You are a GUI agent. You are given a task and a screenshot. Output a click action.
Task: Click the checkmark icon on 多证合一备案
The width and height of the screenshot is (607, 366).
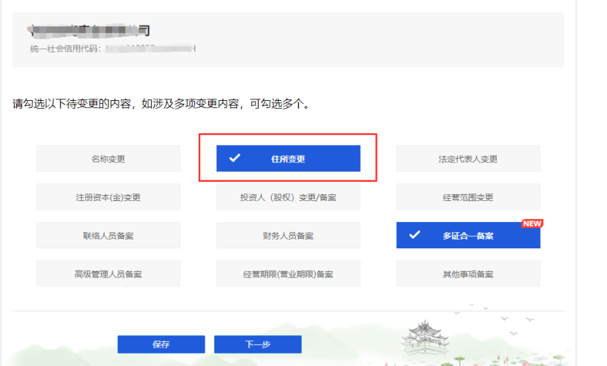pos(415,235)
